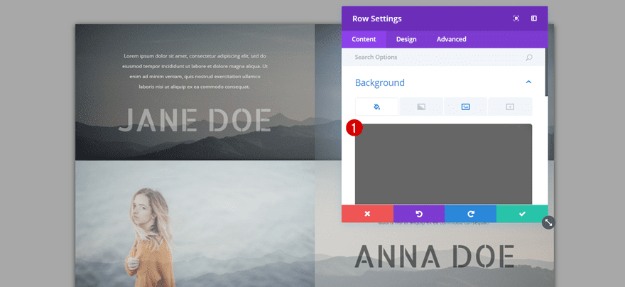Redo the change with blue button
This screenshot has width=625, height=287.
tap(471, 214)
